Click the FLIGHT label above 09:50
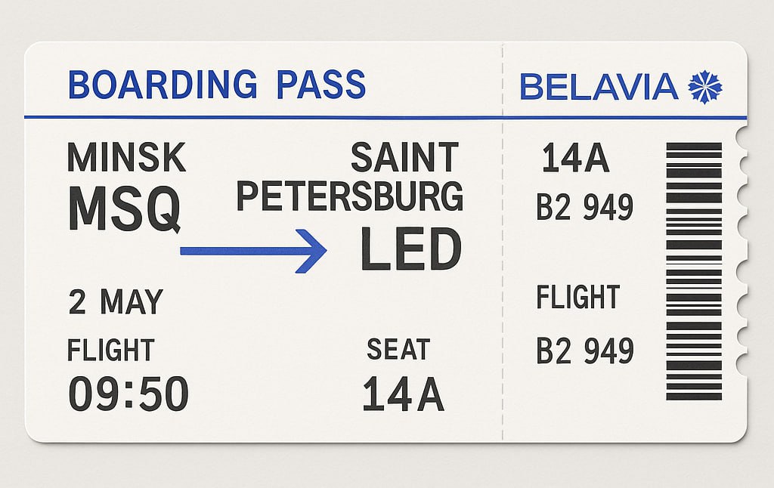The width and height of the screenshot is (774, 488). [111, 350]
